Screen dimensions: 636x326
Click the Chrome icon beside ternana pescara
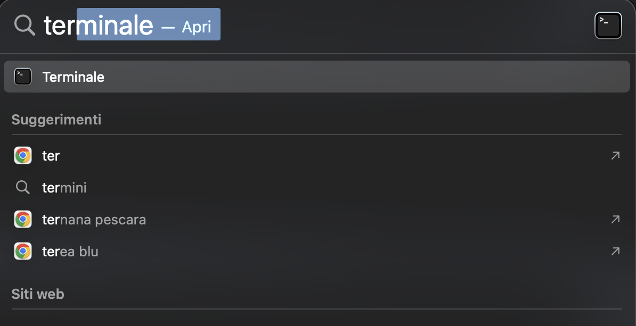[x=23, y=219]
